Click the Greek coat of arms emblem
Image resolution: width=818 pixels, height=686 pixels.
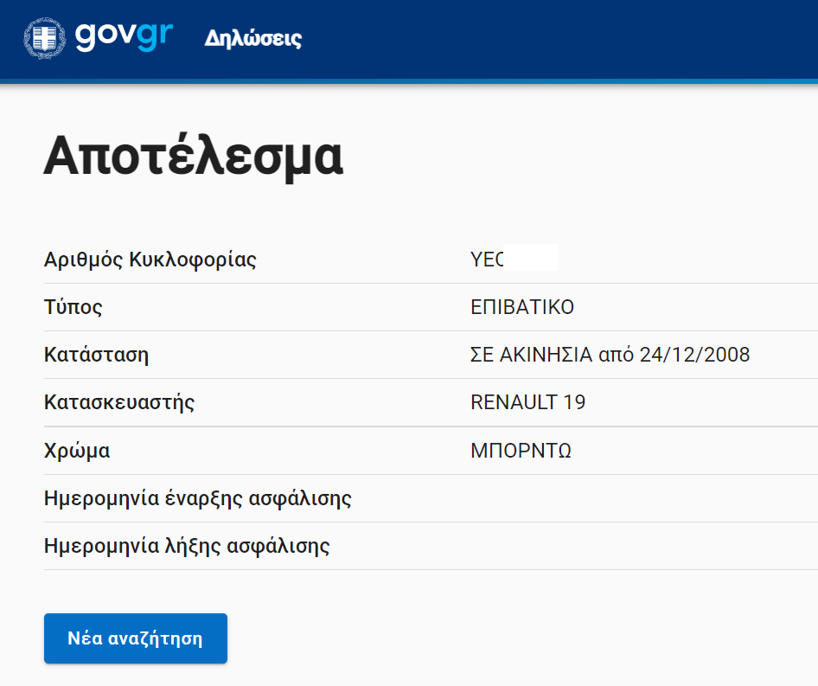[x=45, y=38]
